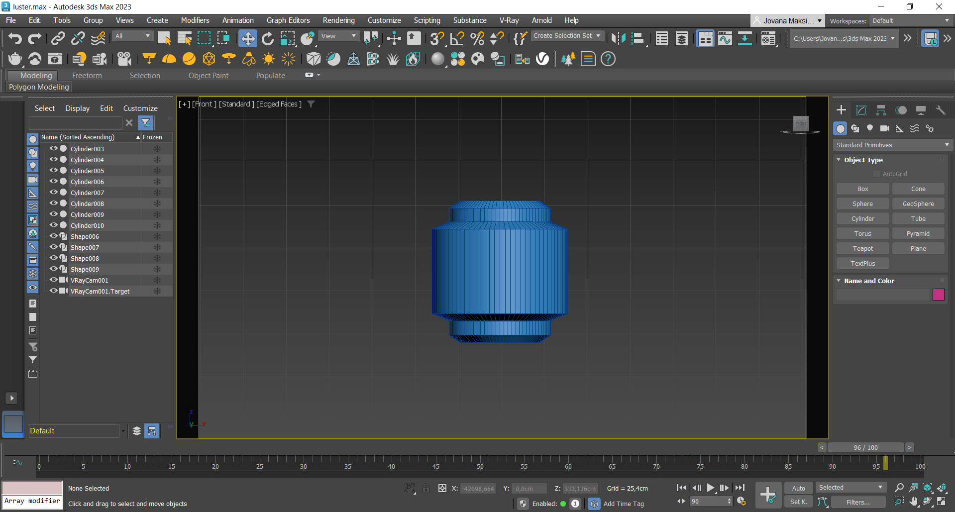The height and width of the screenshot is (512, 955).
Task: Toggle the 3D Snaps icon
Action: (x=437, y=38)
